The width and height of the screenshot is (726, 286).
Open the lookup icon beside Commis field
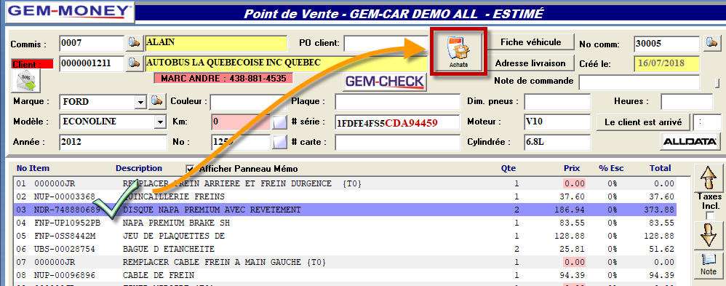point(134,43)
